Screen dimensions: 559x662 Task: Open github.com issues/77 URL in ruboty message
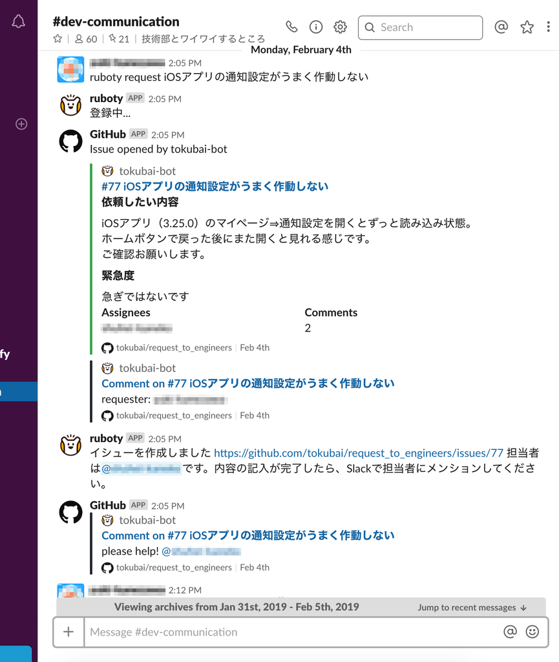coord(359,453)
